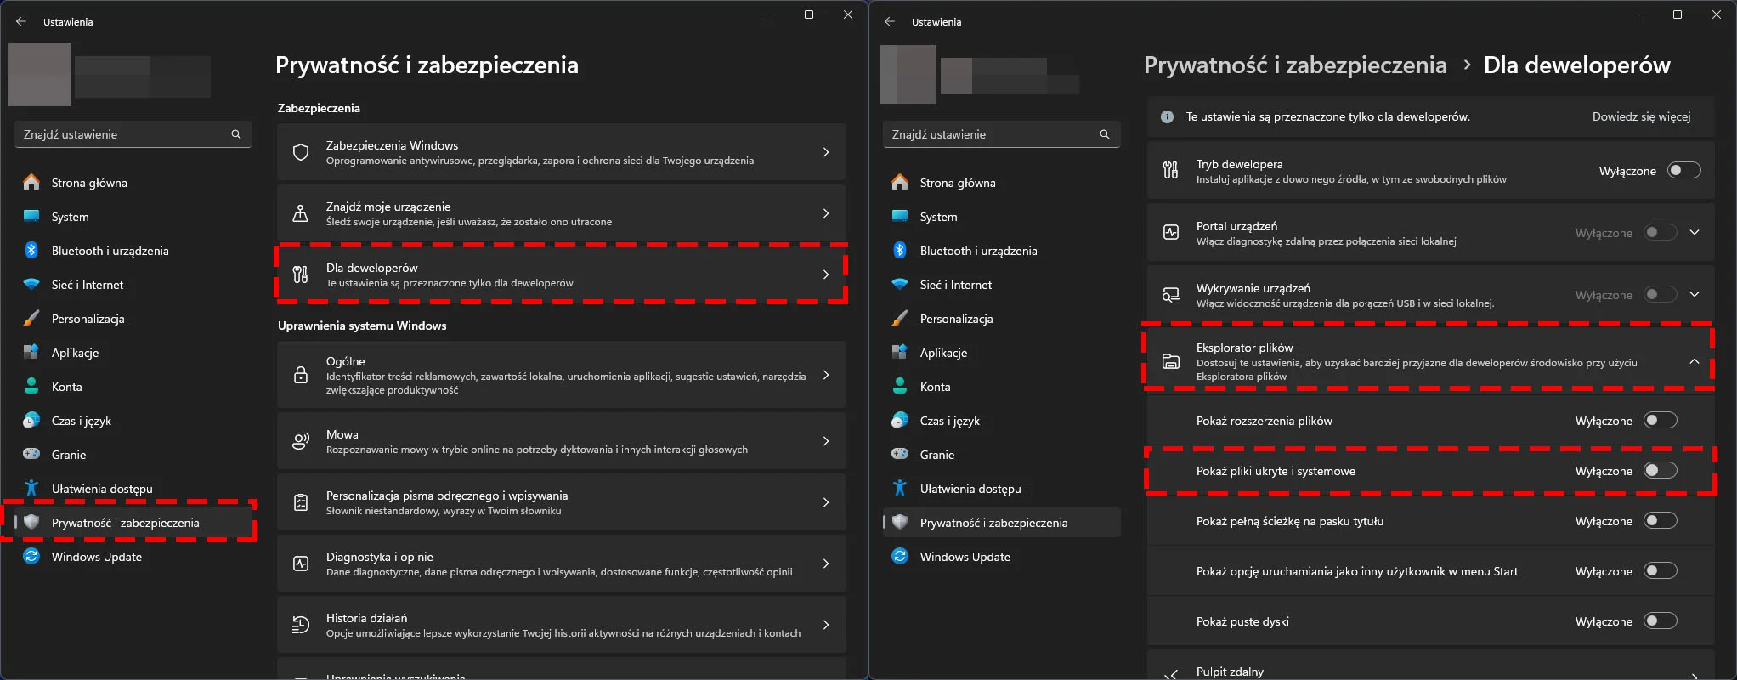This screenshot has height=680, width=1737.
Task: Click the Diagnostyka i opinie pulse icon
Action: 301,564
